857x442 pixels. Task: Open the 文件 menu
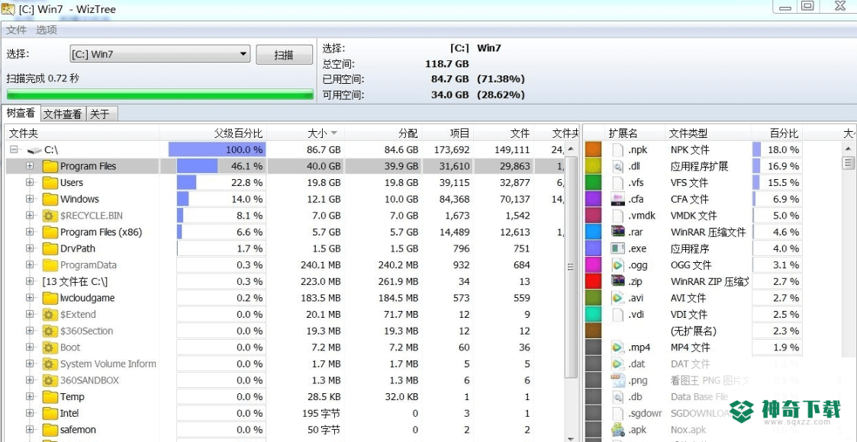(x=16, y=30)
